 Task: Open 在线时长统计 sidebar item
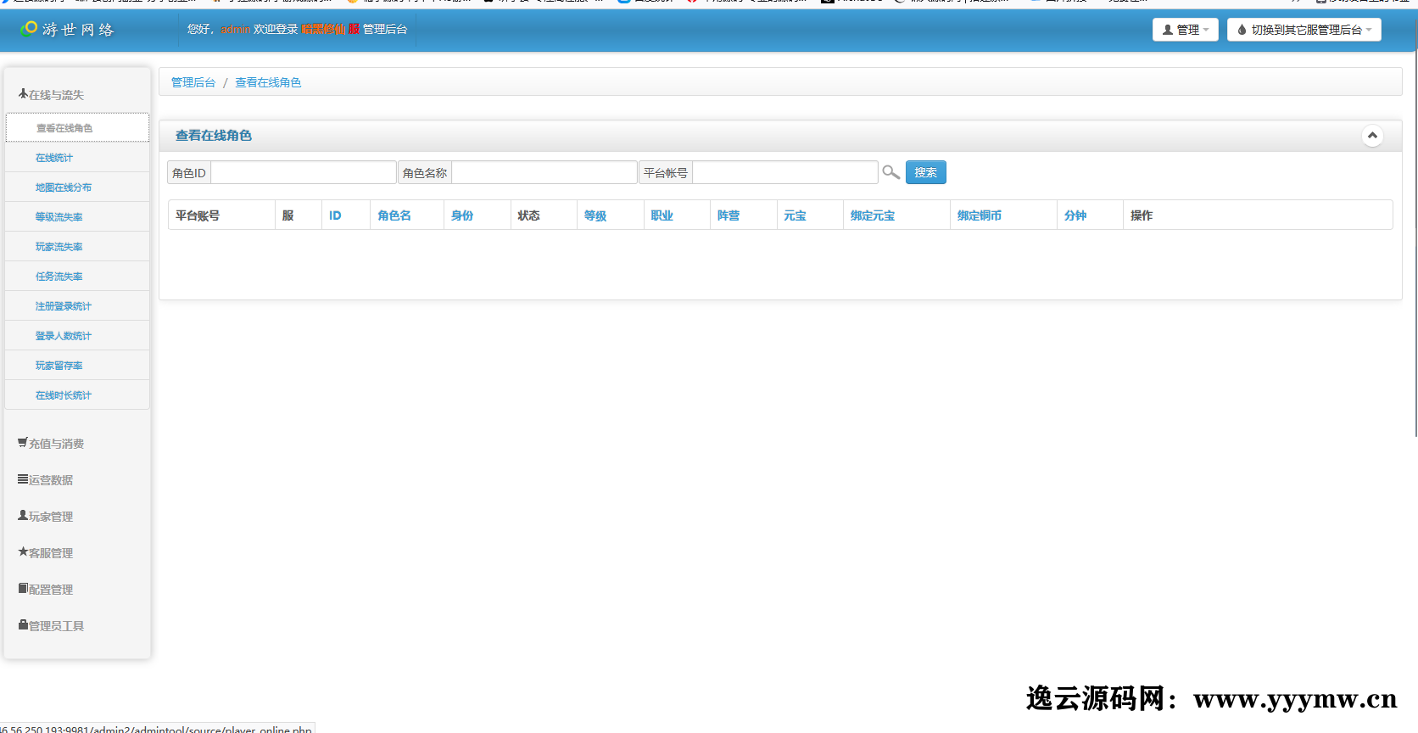77,395
